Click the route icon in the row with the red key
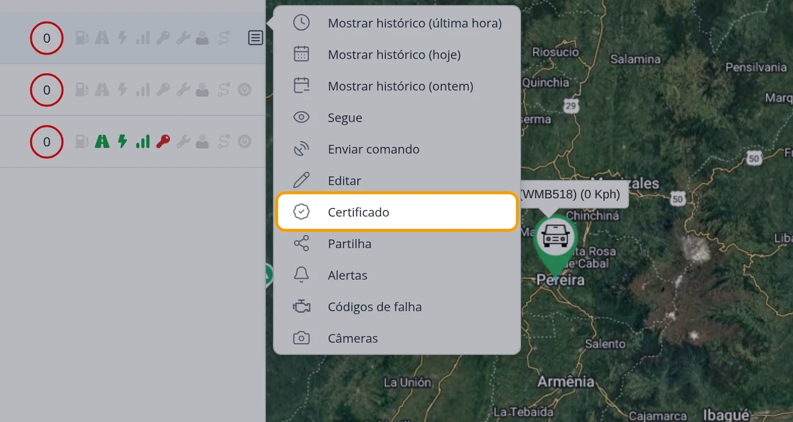793x422 pixels. [224, 142]
